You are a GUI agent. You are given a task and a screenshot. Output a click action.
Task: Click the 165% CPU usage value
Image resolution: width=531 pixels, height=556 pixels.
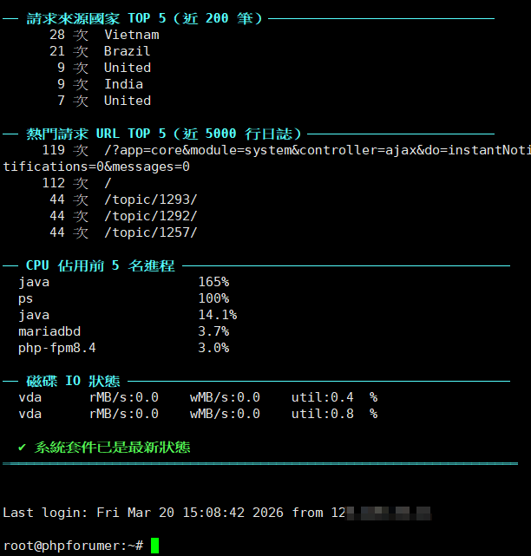point(213,282)
